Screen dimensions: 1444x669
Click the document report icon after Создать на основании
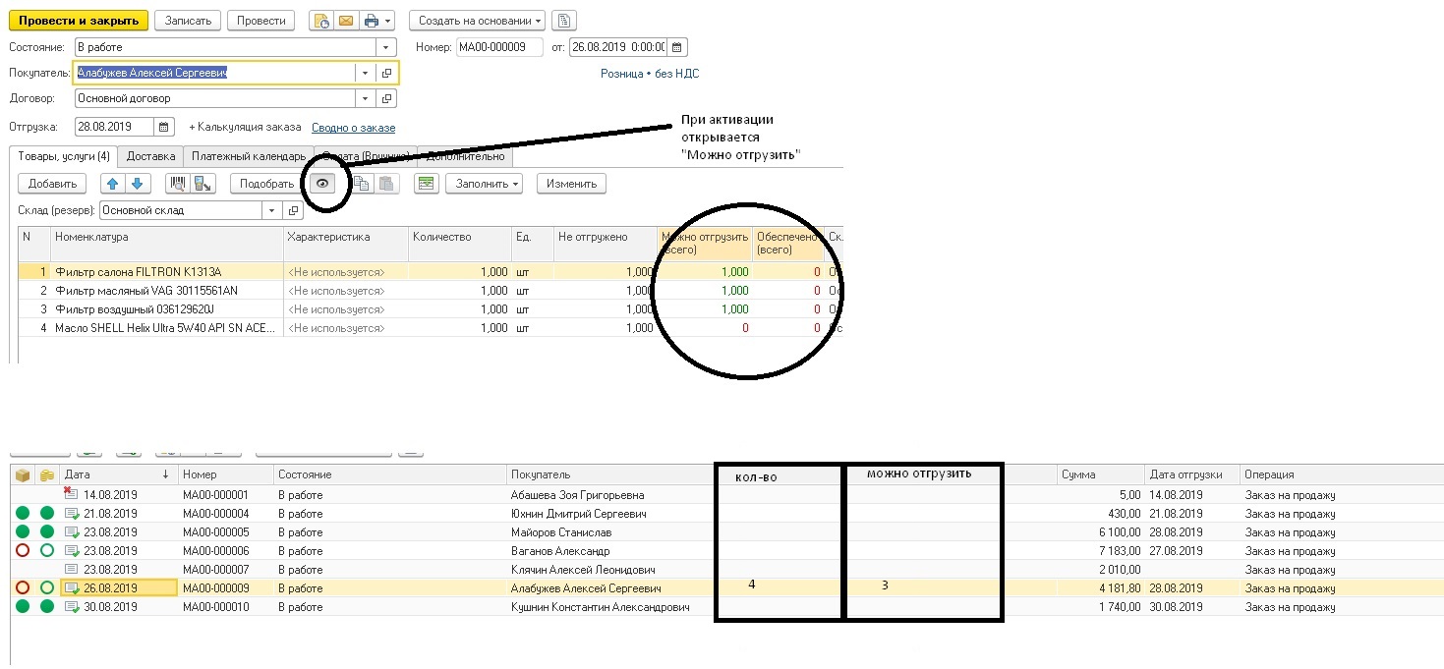pos(564,21)
